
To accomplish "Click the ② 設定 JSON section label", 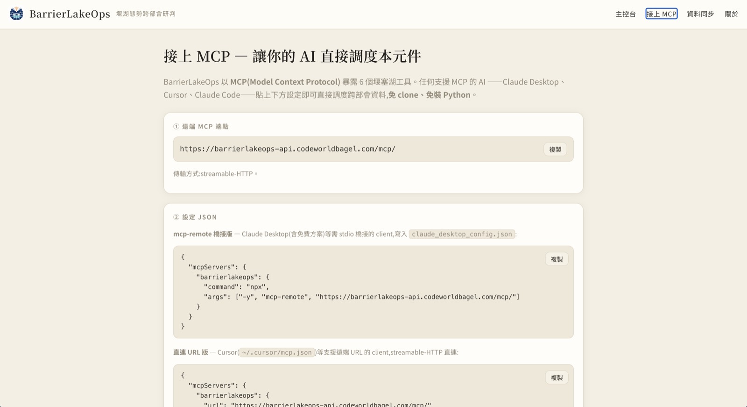I will [x=195, y=217].
